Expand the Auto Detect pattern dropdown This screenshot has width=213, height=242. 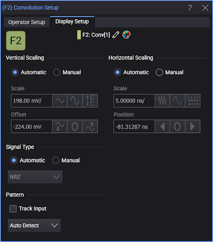tap(34, 225)
